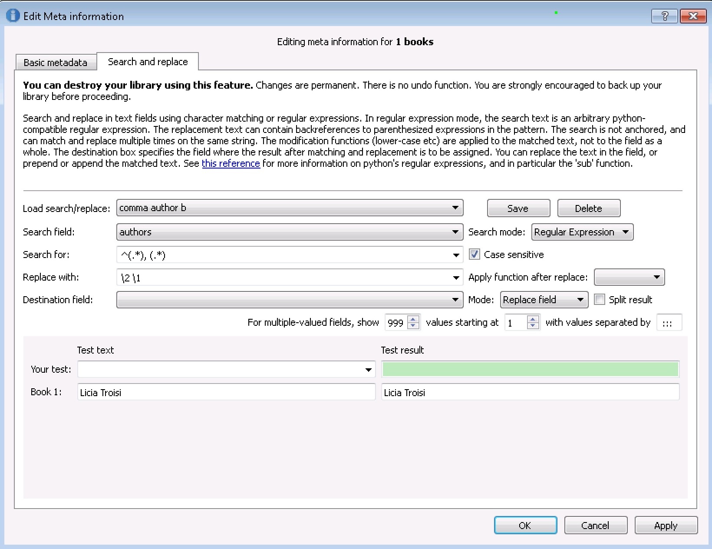
Task: Click the green Test result field
Action: [x=530, y=369]
